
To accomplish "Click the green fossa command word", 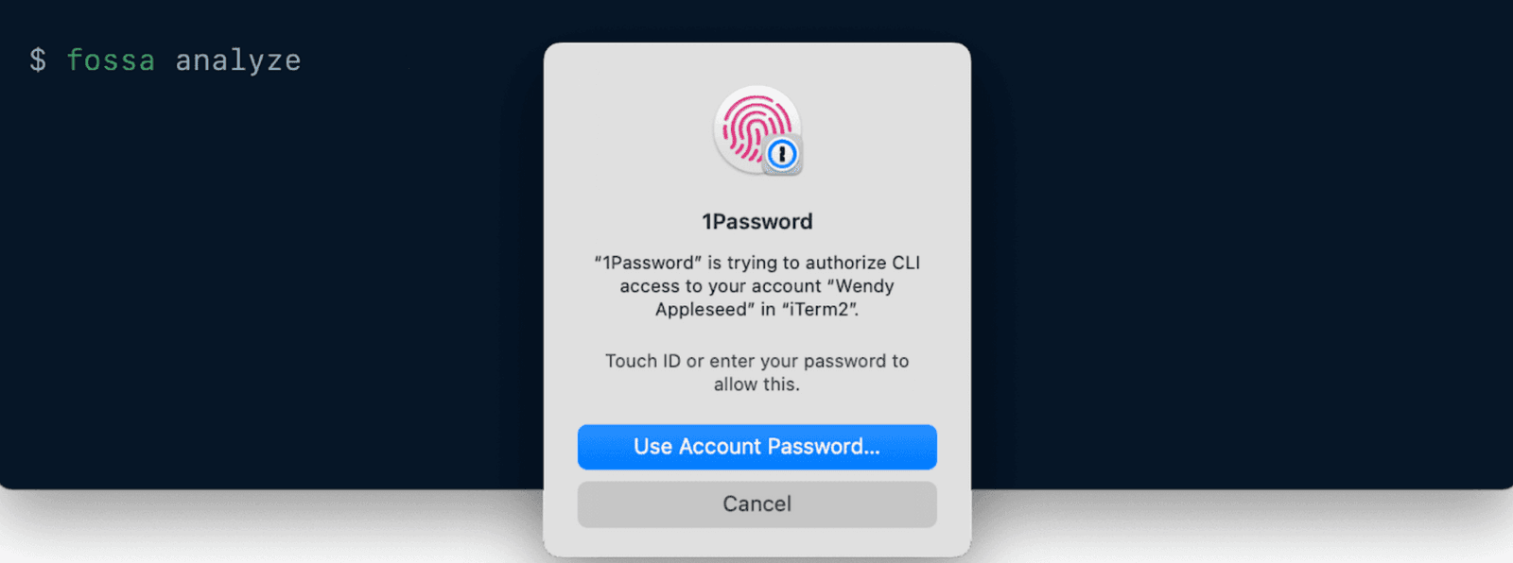I will pyautogui.click(x=111, y=60).
